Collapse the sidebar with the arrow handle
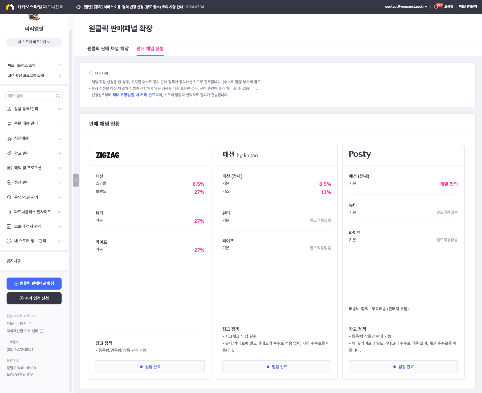The width and height of the screenshot is (482, 393). (x=76, y=180)
